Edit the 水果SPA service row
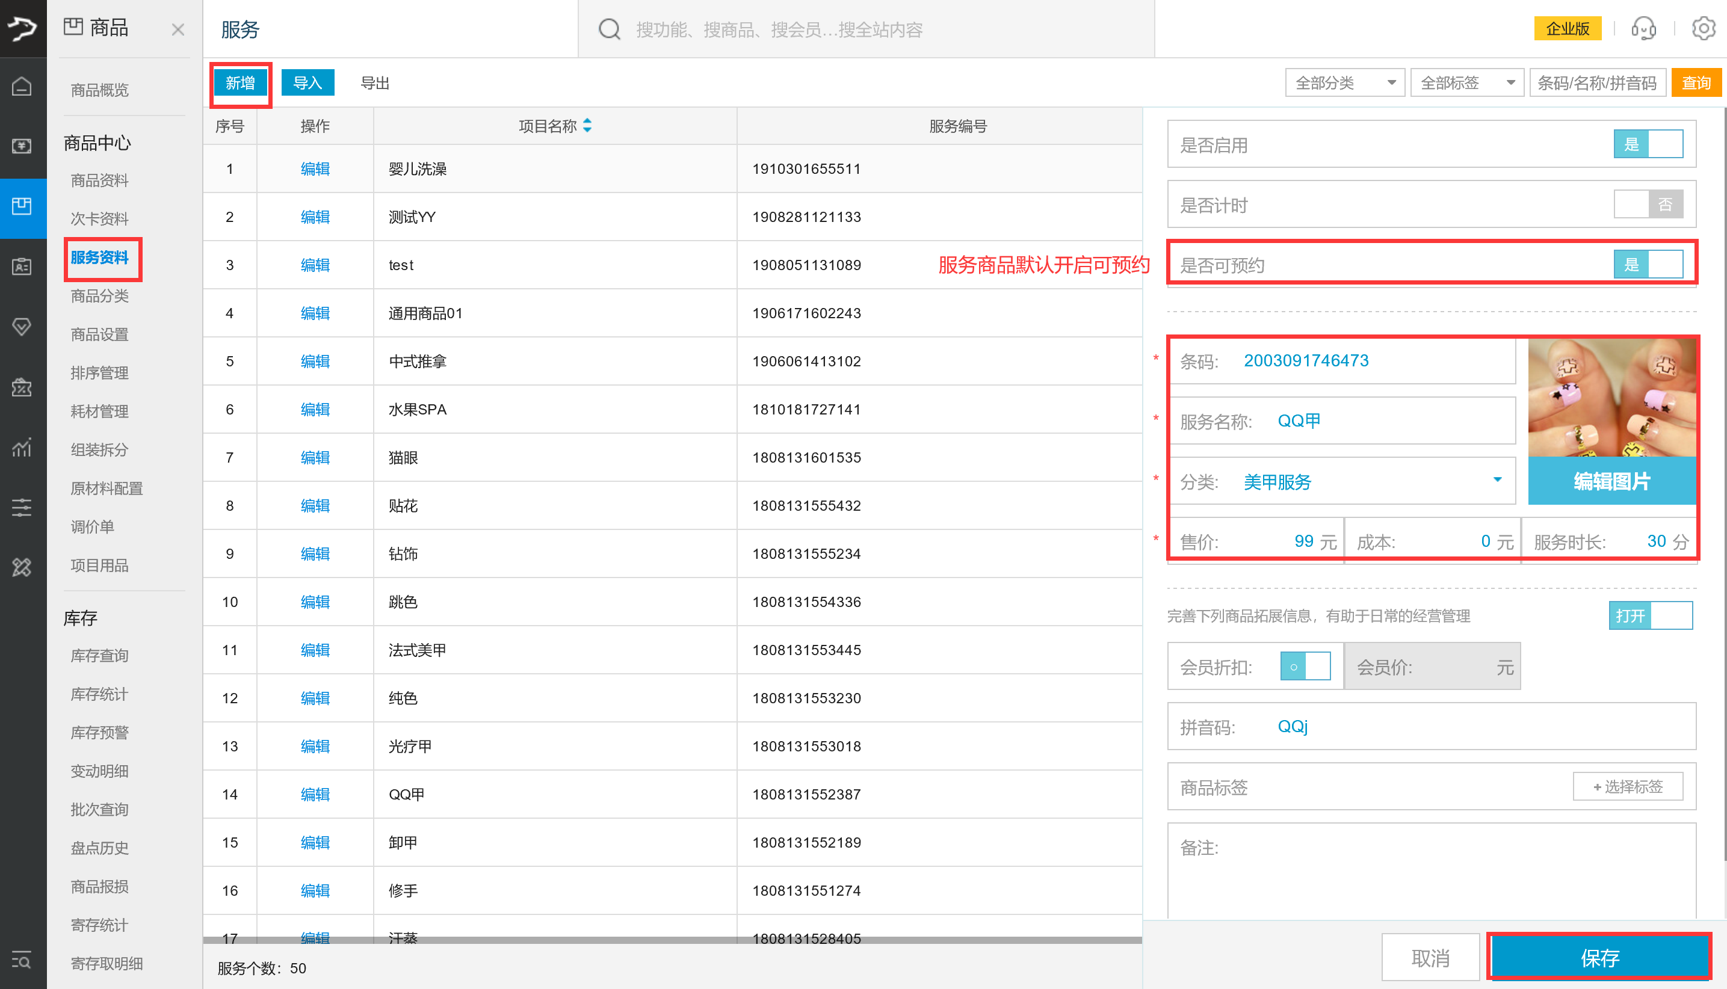Image resolution: width=1727 pixels, height=989 pixels. coord(315,410)
